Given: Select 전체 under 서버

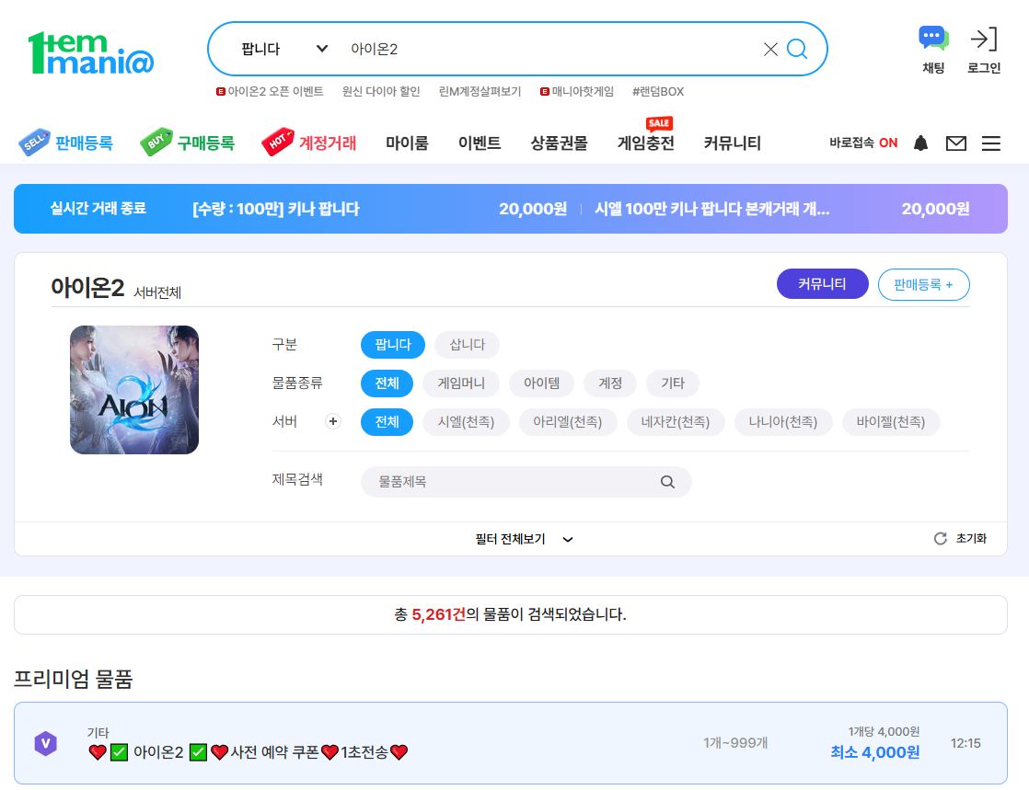Looking at the screenshot, I should [x=387, y=421].
